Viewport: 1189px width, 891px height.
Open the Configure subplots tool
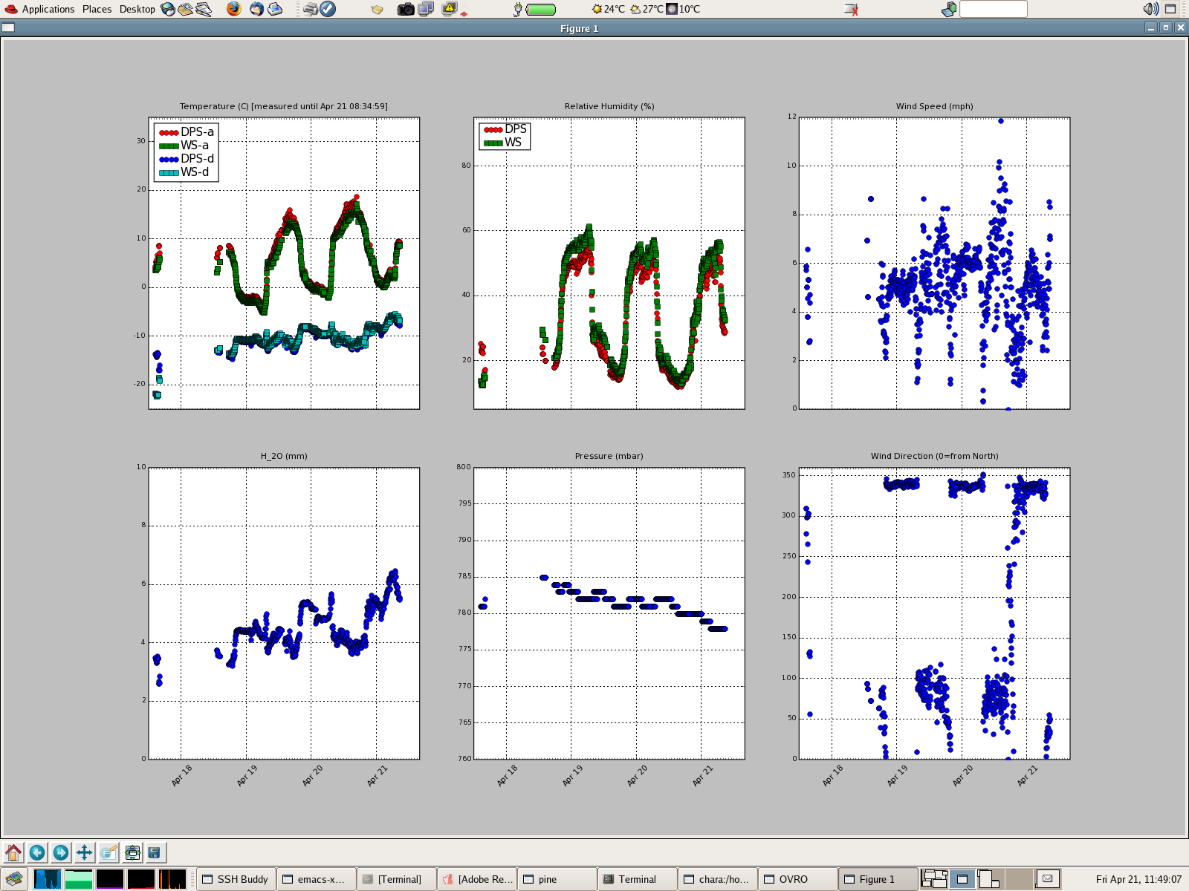coord(132,852)
